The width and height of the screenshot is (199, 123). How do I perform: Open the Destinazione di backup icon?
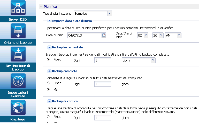[x=18, y=55]
